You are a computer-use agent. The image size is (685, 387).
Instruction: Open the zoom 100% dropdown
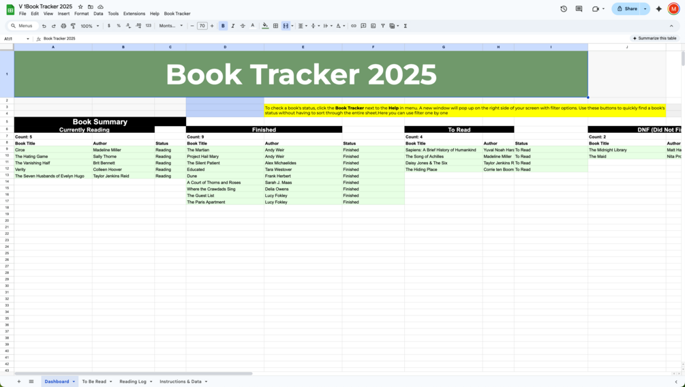(x=89, y=26)
